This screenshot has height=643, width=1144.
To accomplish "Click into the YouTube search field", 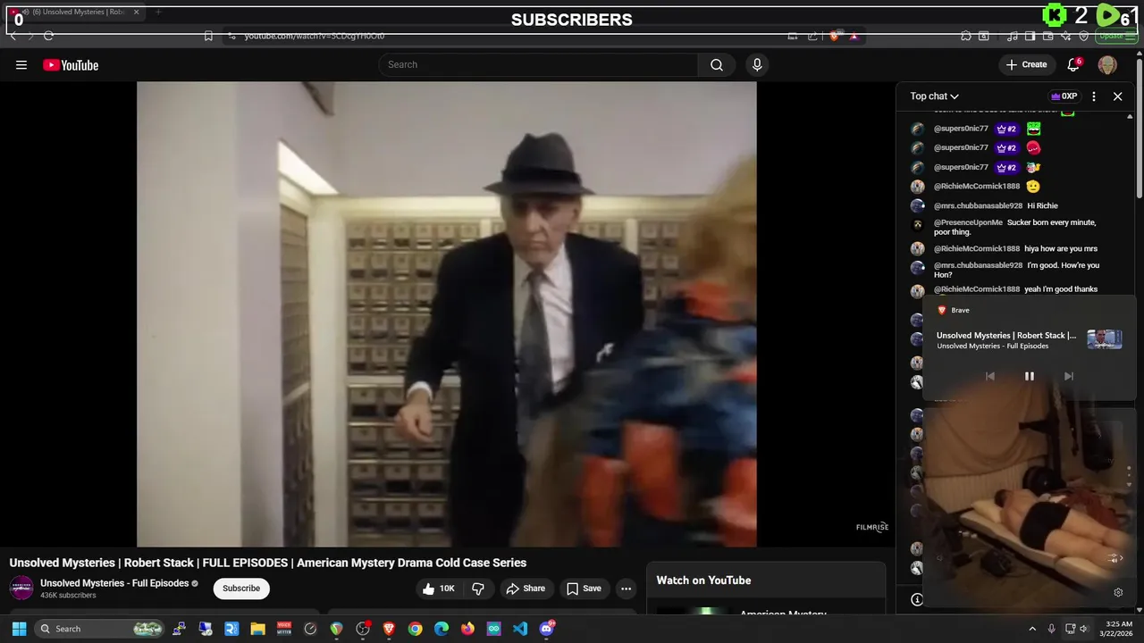I will tap(538, 64).
